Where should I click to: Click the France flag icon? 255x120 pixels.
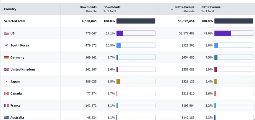coord(6,106)
